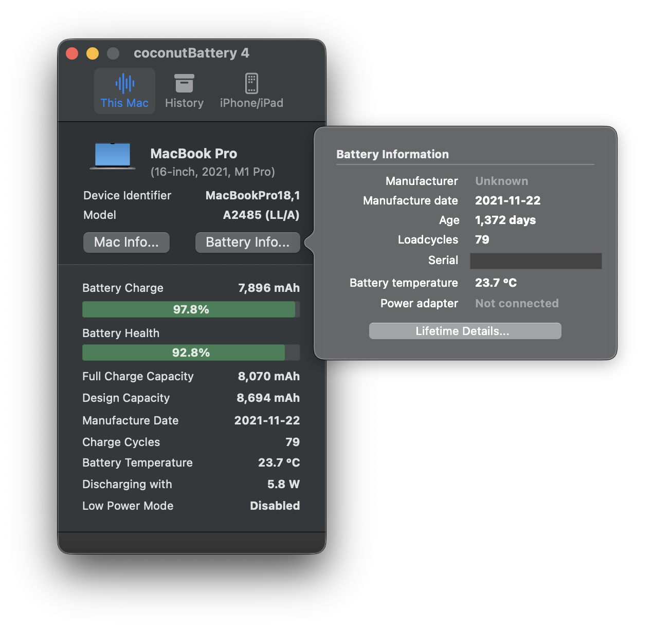This screenshot has height=630, width=654.
Task: Click the 8,070 mAh value
Action: pyautogui.click(x=269, y=376)
